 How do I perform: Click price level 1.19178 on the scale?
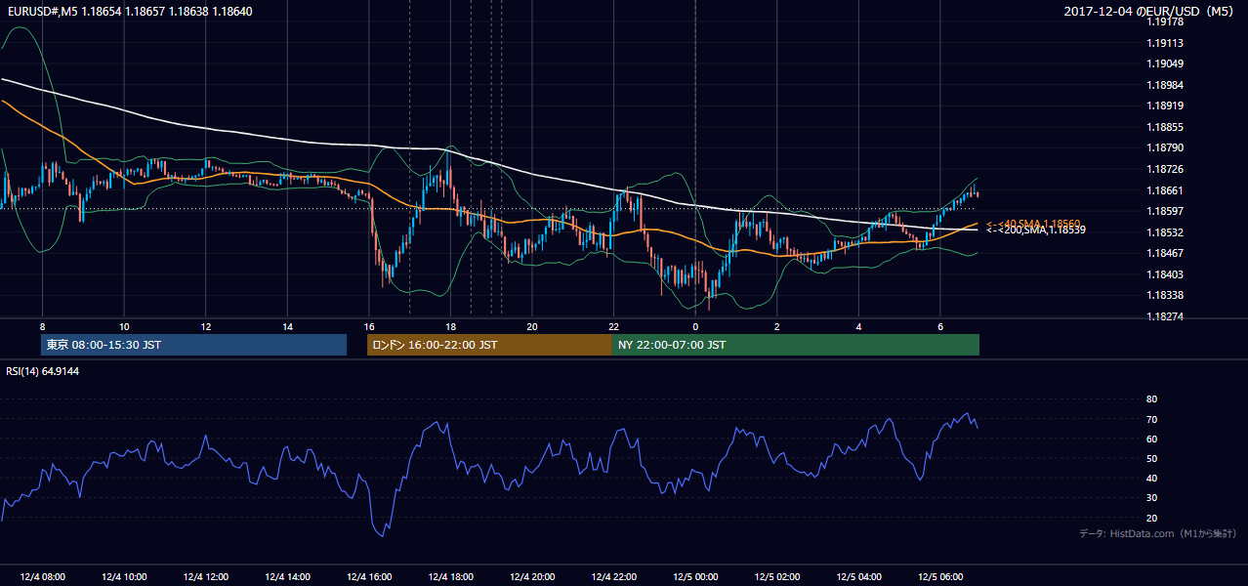pyautogui.click(x=1164, y=22)
